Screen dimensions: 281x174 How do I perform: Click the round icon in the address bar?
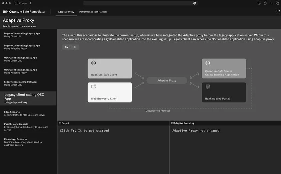[x=195, y=3]
